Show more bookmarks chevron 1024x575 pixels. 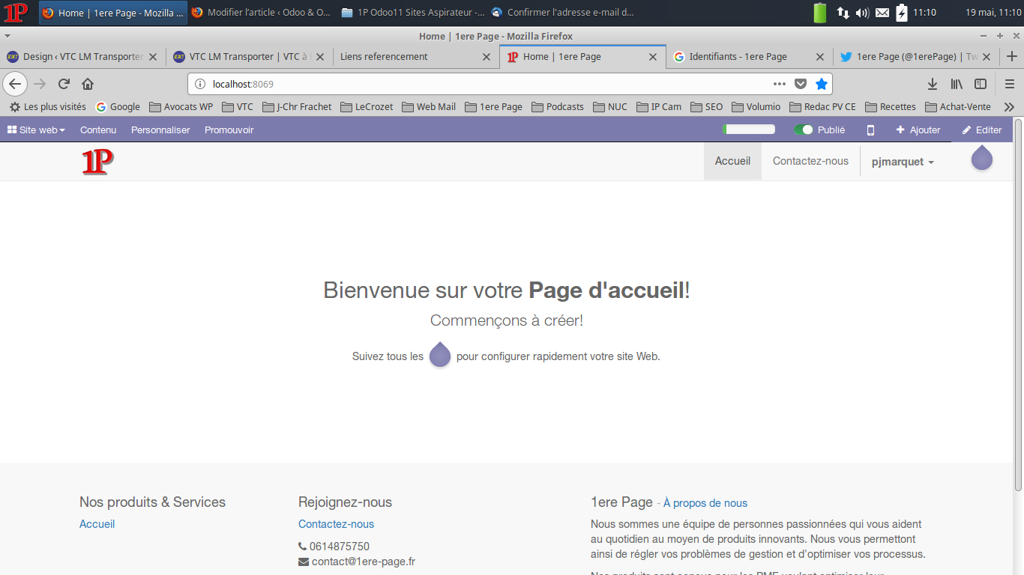click(x=1009, y=107)
